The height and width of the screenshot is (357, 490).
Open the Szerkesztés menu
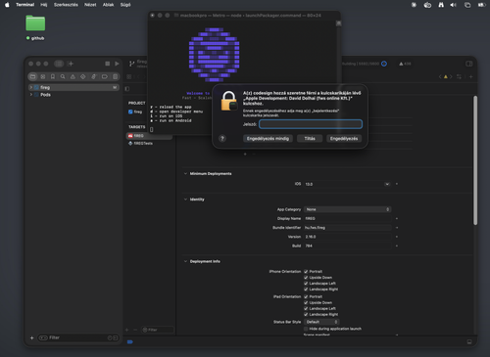click(66, 5)
